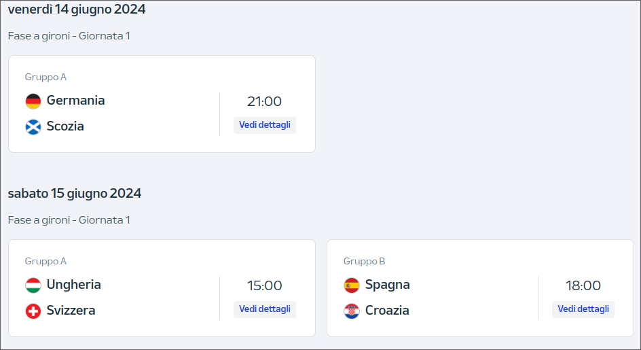The width and height of the screenshot is (641, 350).
Task: Select the Germania team name
Action: (x=75, y=101)
